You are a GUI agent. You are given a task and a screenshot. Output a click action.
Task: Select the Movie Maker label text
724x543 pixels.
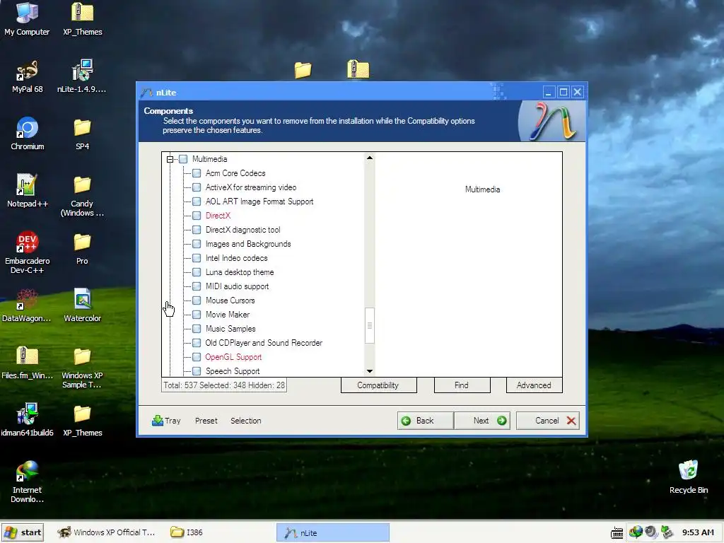[x=228, y=315]
